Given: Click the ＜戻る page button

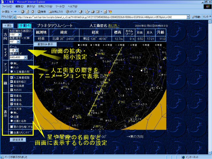Looking at the screenshot, I should 8,26.
